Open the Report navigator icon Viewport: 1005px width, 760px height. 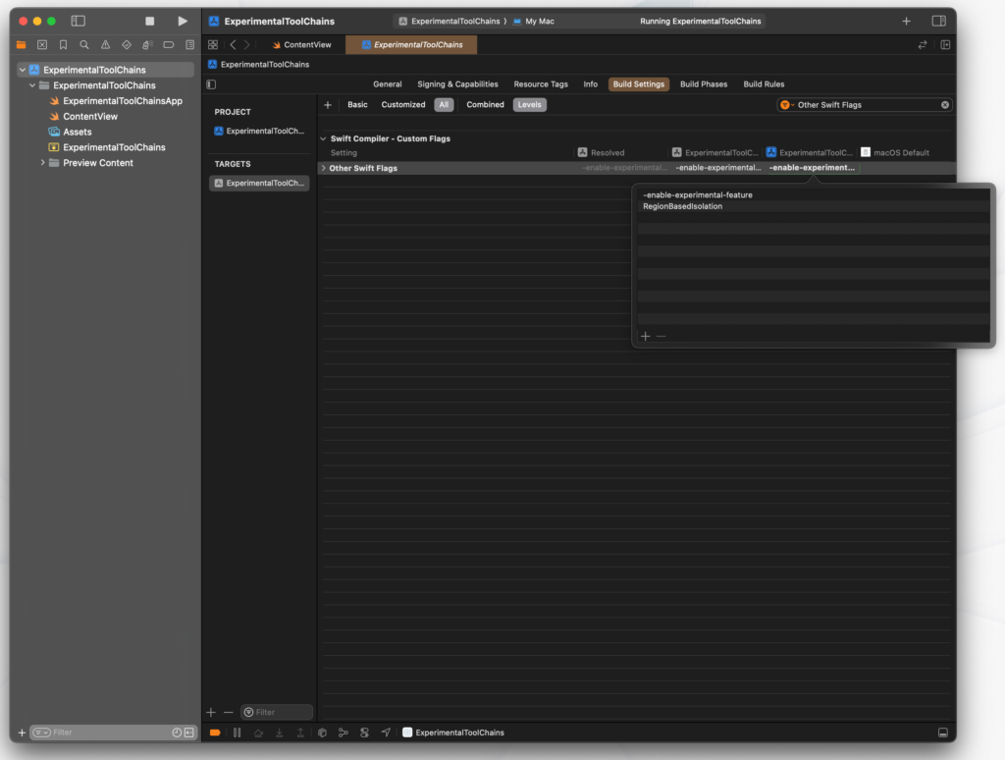(189, 45)
